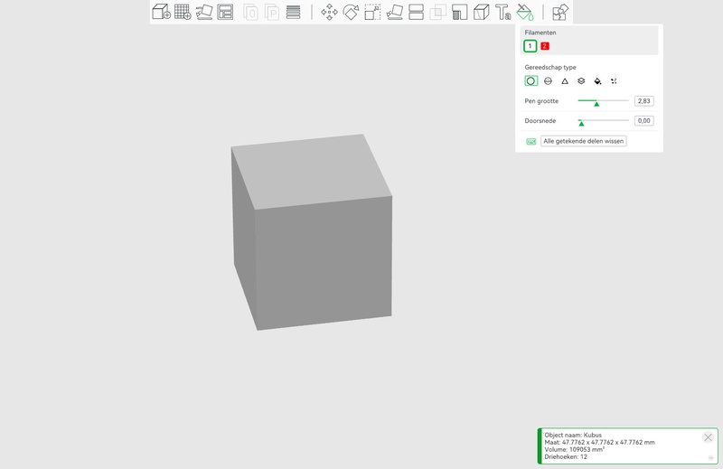Open the Text shape tool
Image resolution: width=723 pixels, height=469 pixels.
coord(502,12)
